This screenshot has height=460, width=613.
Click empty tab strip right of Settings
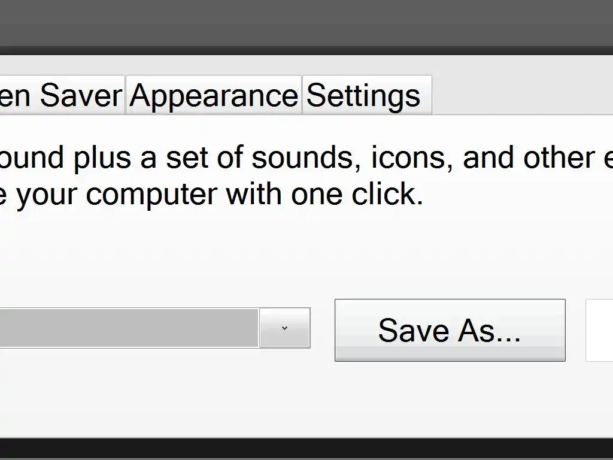521,95
